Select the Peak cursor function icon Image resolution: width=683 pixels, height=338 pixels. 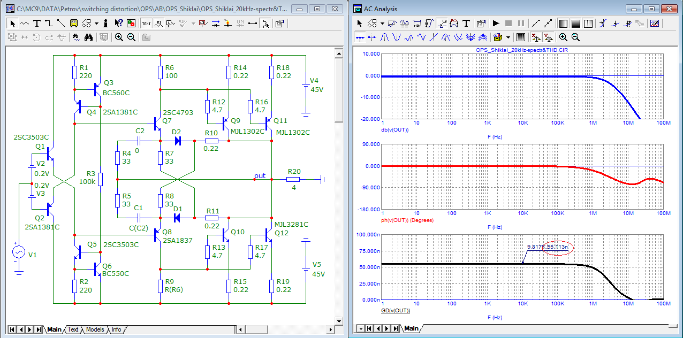click(384, 37)
